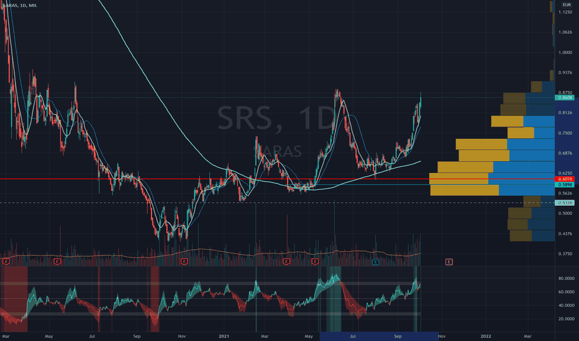Image resolution: width=579 pixels, height=341 pixels.
Task: Click the 80.0000 indicator scale value
Action: pyautogui.click(x=566, y=278)
